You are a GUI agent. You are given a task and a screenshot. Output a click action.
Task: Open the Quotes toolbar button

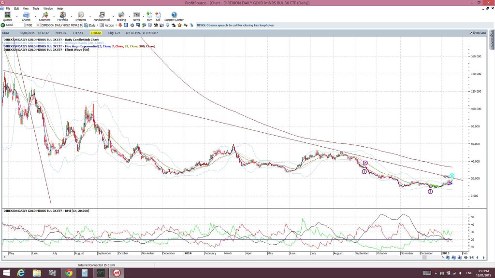[x=7, y=16]
